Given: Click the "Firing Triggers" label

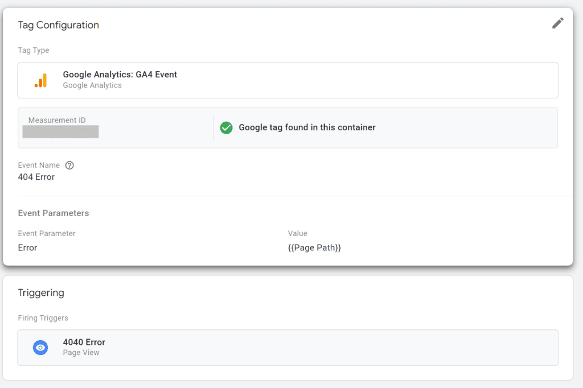Looking at the screenshot, I should 43,318.
